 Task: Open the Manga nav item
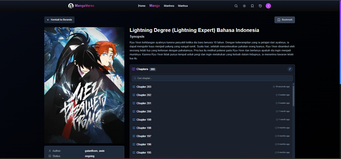[155, 6]
